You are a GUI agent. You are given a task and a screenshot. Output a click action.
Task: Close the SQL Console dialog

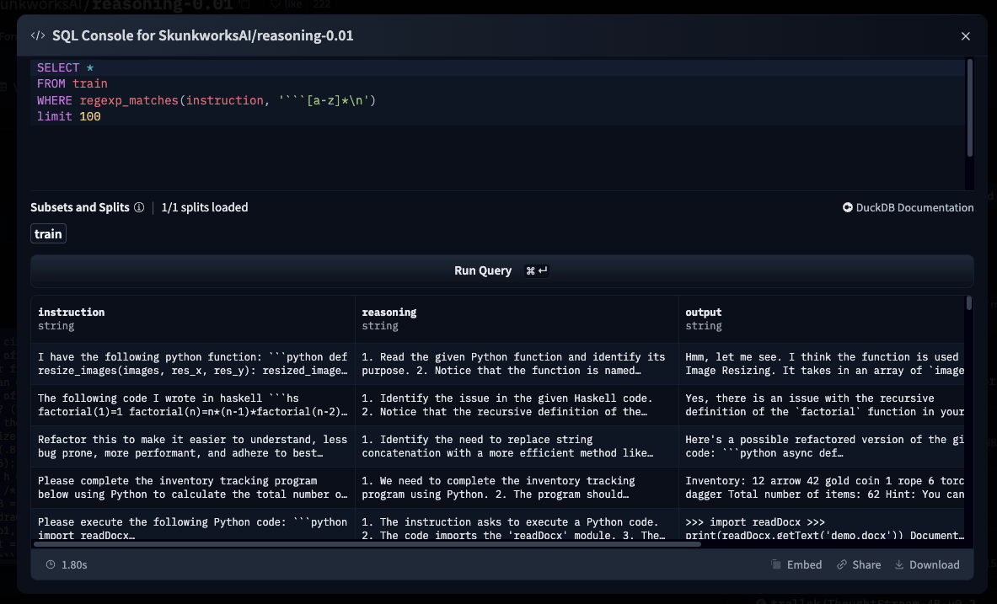click(965, 35)
